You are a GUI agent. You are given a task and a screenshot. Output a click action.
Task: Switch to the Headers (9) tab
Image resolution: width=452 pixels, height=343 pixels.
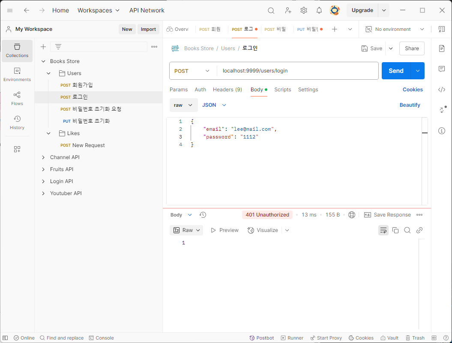click(227, 90)
